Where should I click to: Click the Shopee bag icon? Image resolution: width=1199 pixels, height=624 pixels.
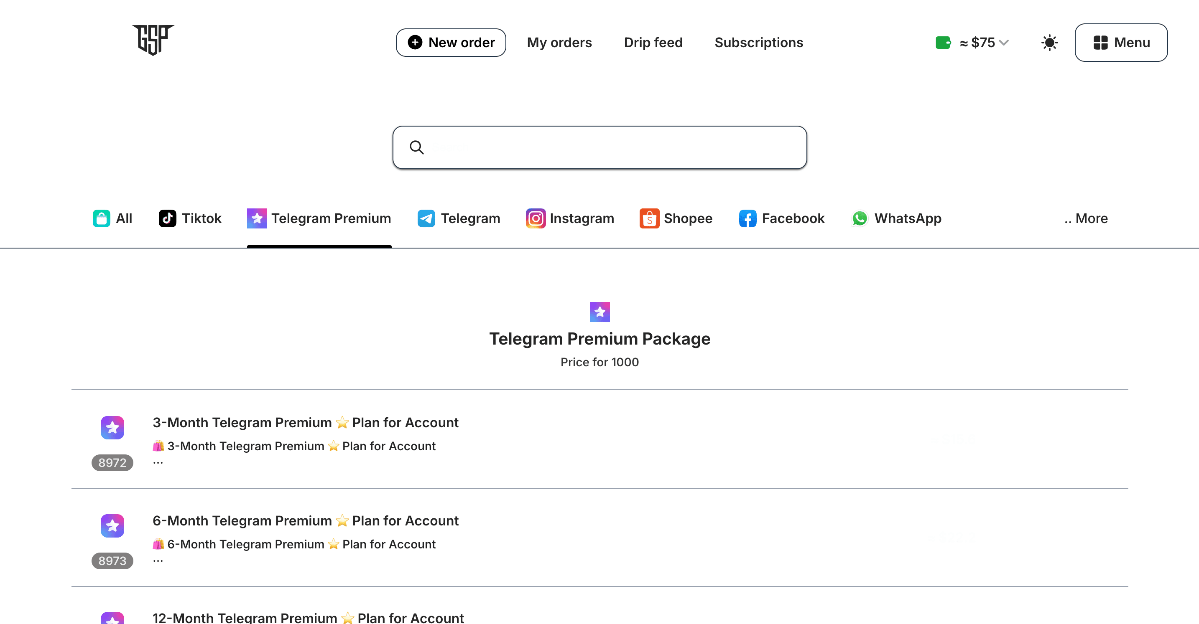pos(649,218)
